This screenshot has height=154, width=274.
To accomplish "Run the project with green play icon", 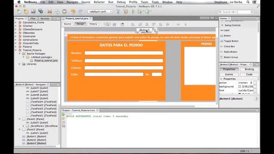I will pos(133,12).
